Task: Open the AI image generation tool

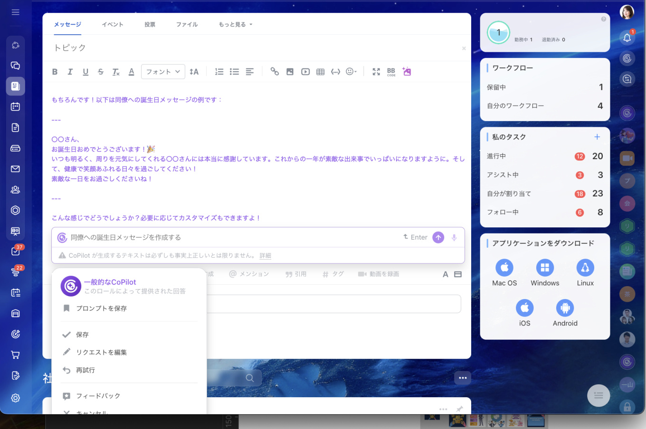Action: point(407,72)
